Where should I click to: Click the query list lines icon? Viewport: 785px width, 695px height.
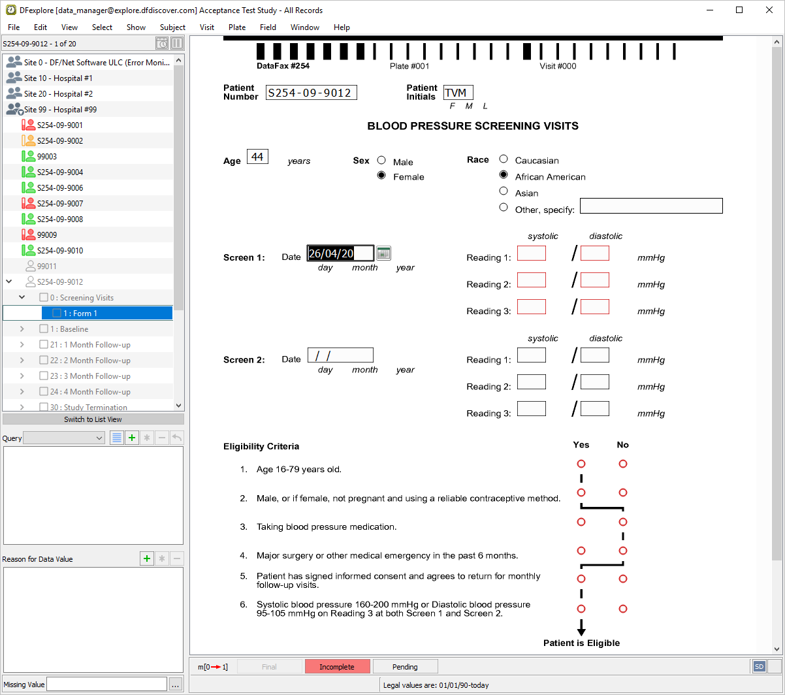coord(116,438)
